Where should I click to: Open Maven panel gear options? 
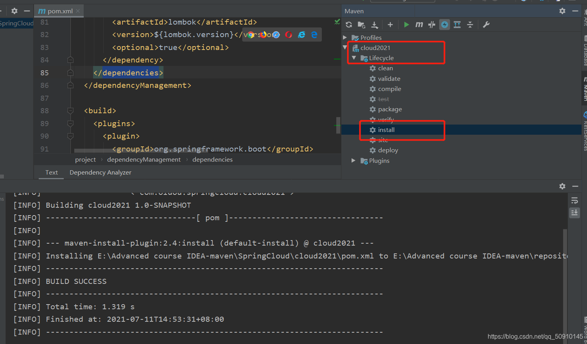click(562, 11)
